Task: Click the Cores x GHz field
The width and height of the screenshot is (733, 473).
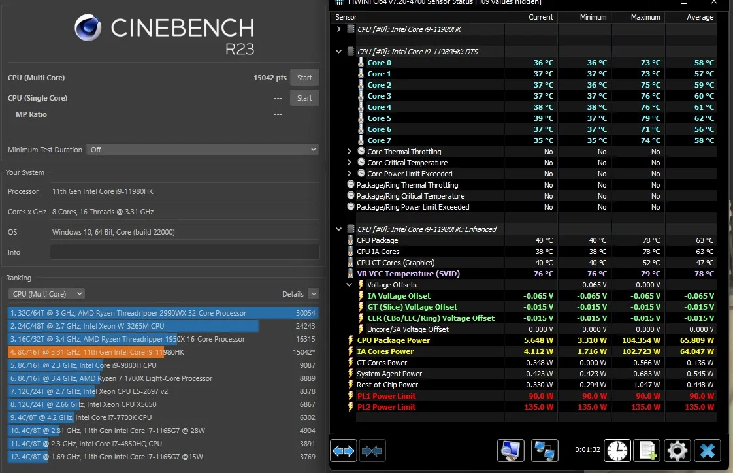Action: click(x=185, y=212)
